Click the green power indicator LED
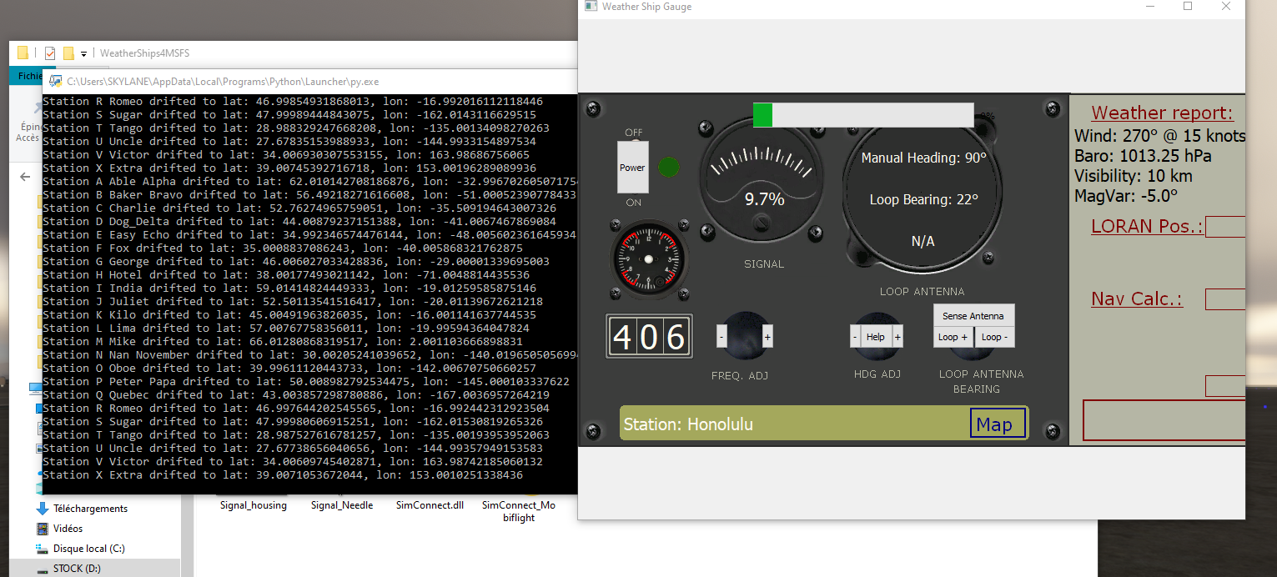Image resolution: width=1277 pixels, height=577 pixels. (x=669, y=168)
